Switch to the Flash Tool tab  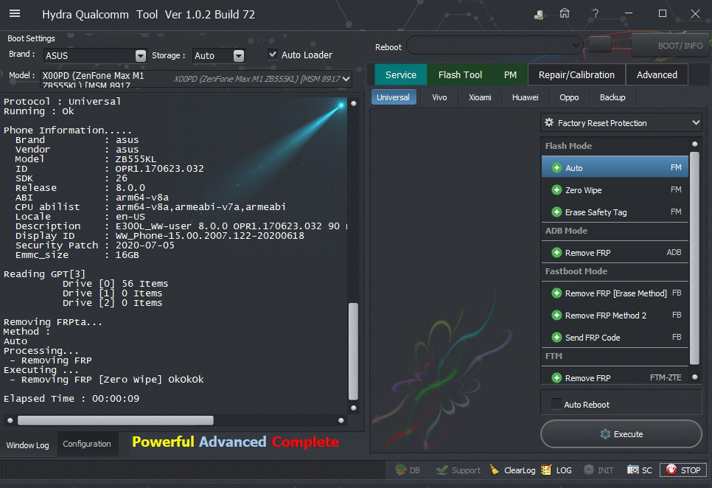point(460,75)
